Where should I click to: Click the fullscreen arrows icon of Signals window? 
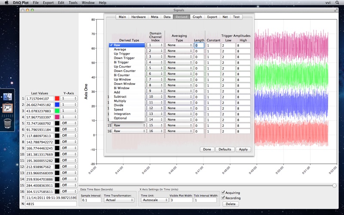click(x=336, y=10)
